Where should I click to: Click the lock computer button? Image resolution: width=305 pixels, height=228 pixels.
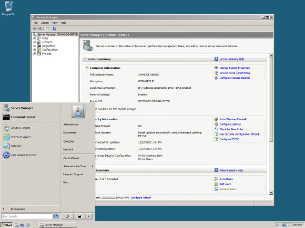79,216
